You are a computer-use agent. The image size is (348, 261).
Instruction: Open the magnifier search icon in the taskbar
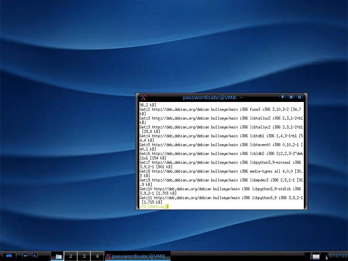tap(35, 256)
